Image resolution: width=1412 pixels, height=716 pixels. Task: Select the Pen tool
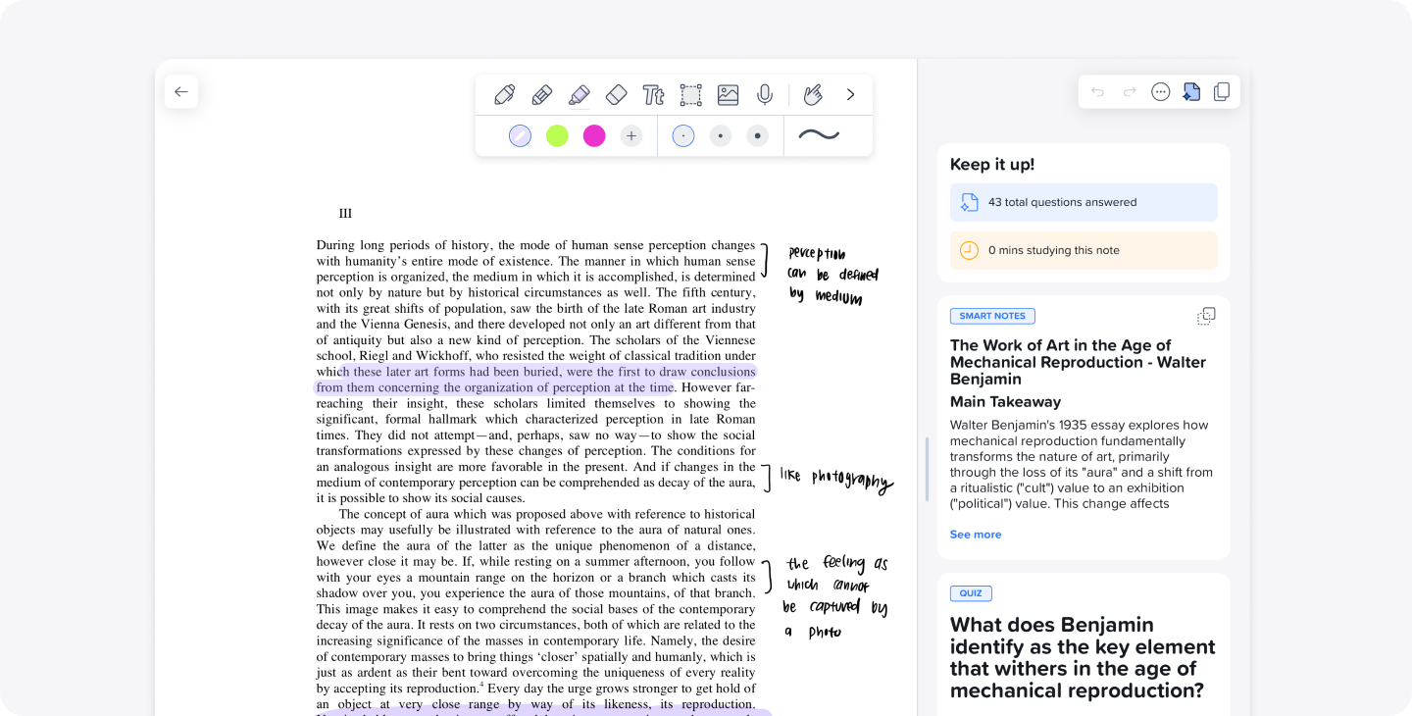pyautogui.click(x=504, y=94)
